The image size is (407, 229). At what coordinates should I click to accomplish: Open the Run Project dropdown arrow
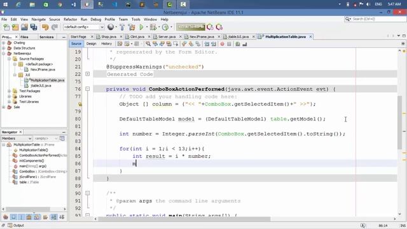click(x=147, y=27)
